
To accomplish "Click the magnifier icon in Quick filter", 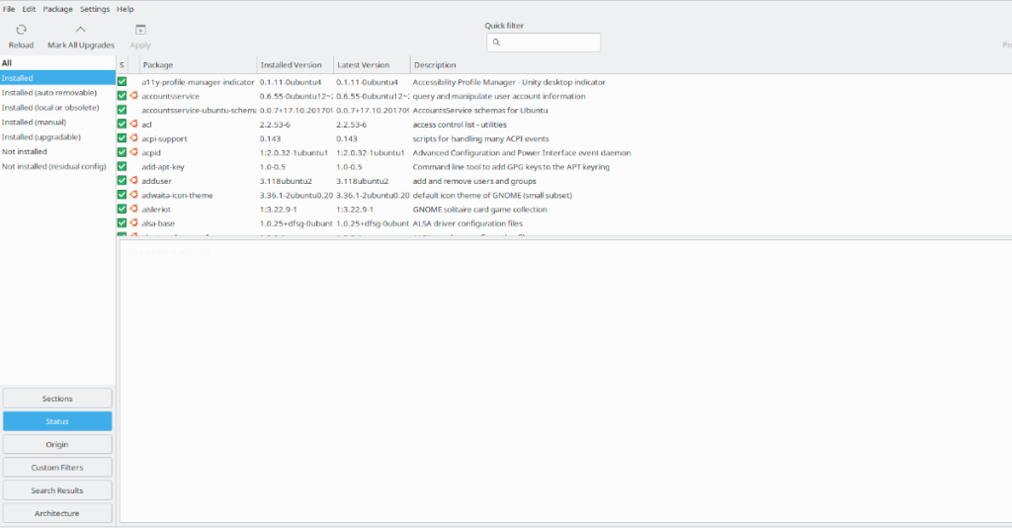I will point(496,43).
